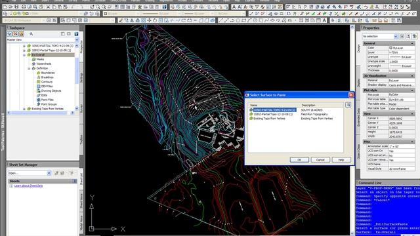This screenshot has height=236, width=420.
Task: Click the Plot printer icon in standard toolbar
Action: [x=24, y=7]
